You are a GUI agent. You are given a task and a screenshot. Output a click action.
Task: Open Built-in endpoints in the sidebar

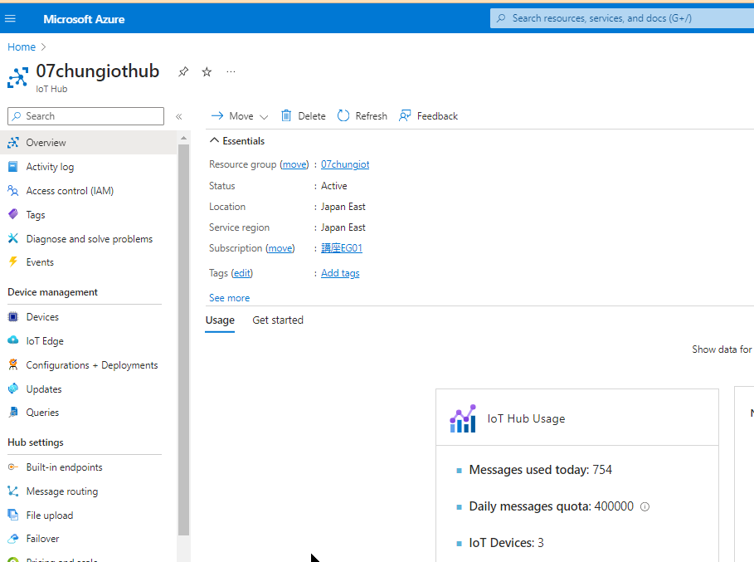click(89, 467)
